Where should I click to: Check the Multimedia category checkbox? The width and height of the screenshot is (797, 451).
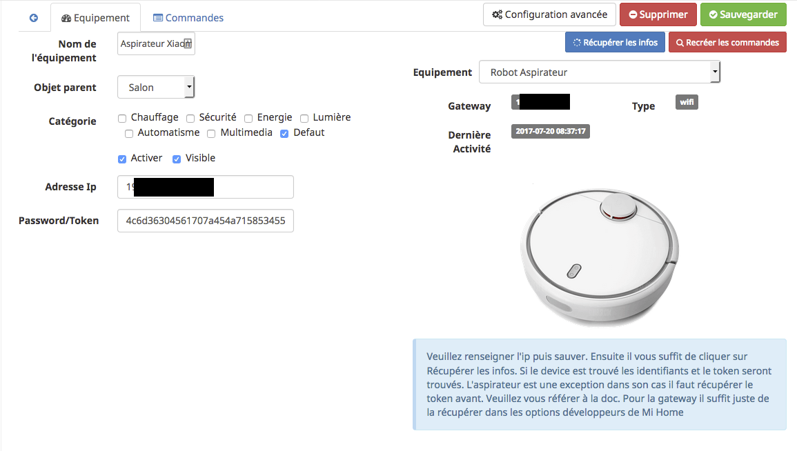pyautogui.click(x=211, y=134)
